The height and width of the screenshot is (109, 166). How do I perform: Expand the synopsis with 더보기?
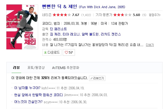coord(150,45)
